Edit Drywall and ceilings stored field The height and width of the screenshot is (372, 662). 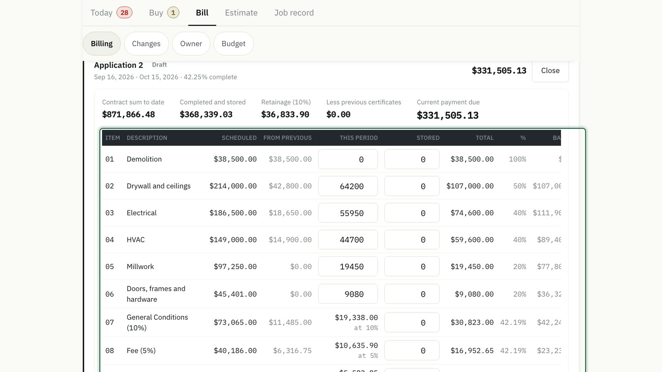[412, 186]
